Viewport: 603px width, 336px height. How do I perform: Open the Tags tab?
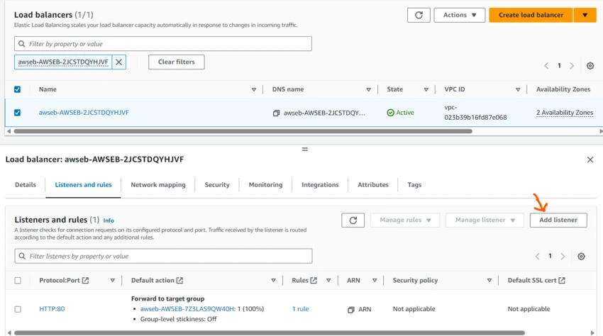pos(414,185)
